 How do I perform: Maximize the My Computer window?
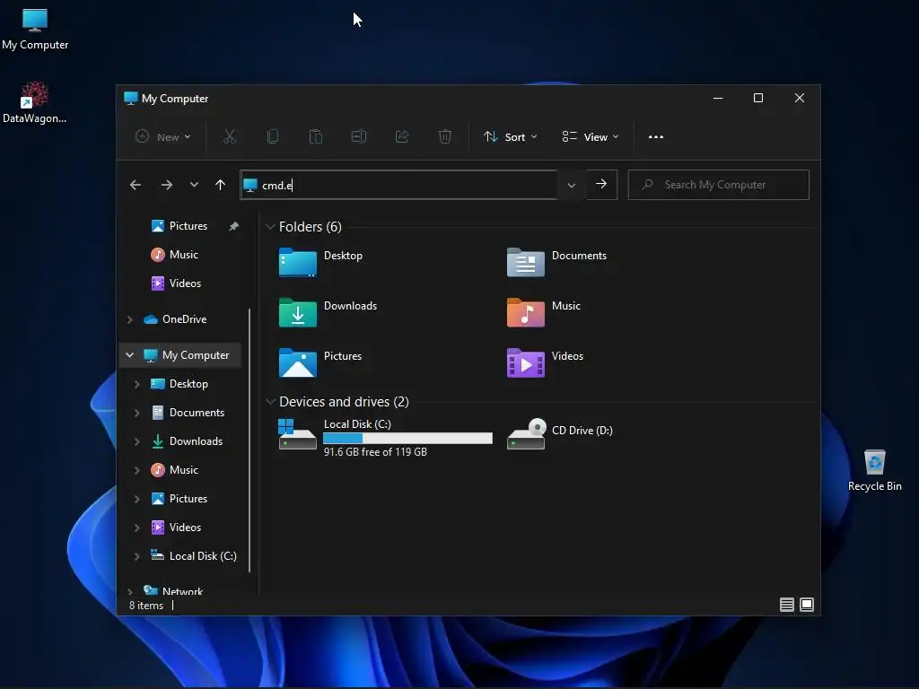(757, 98)
